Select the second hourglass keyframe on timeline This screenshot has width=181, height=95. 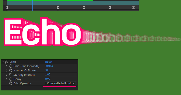pyautogui.click(x=58, y=8)
